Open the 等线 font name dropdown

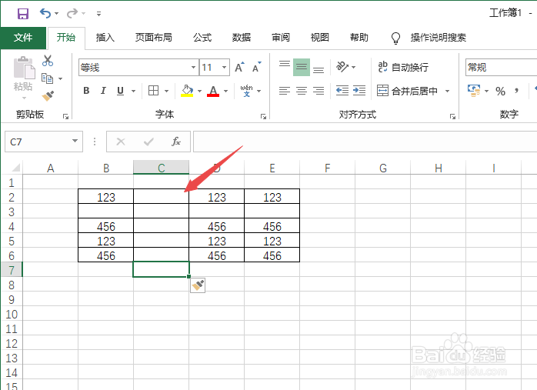pos(193,67)
